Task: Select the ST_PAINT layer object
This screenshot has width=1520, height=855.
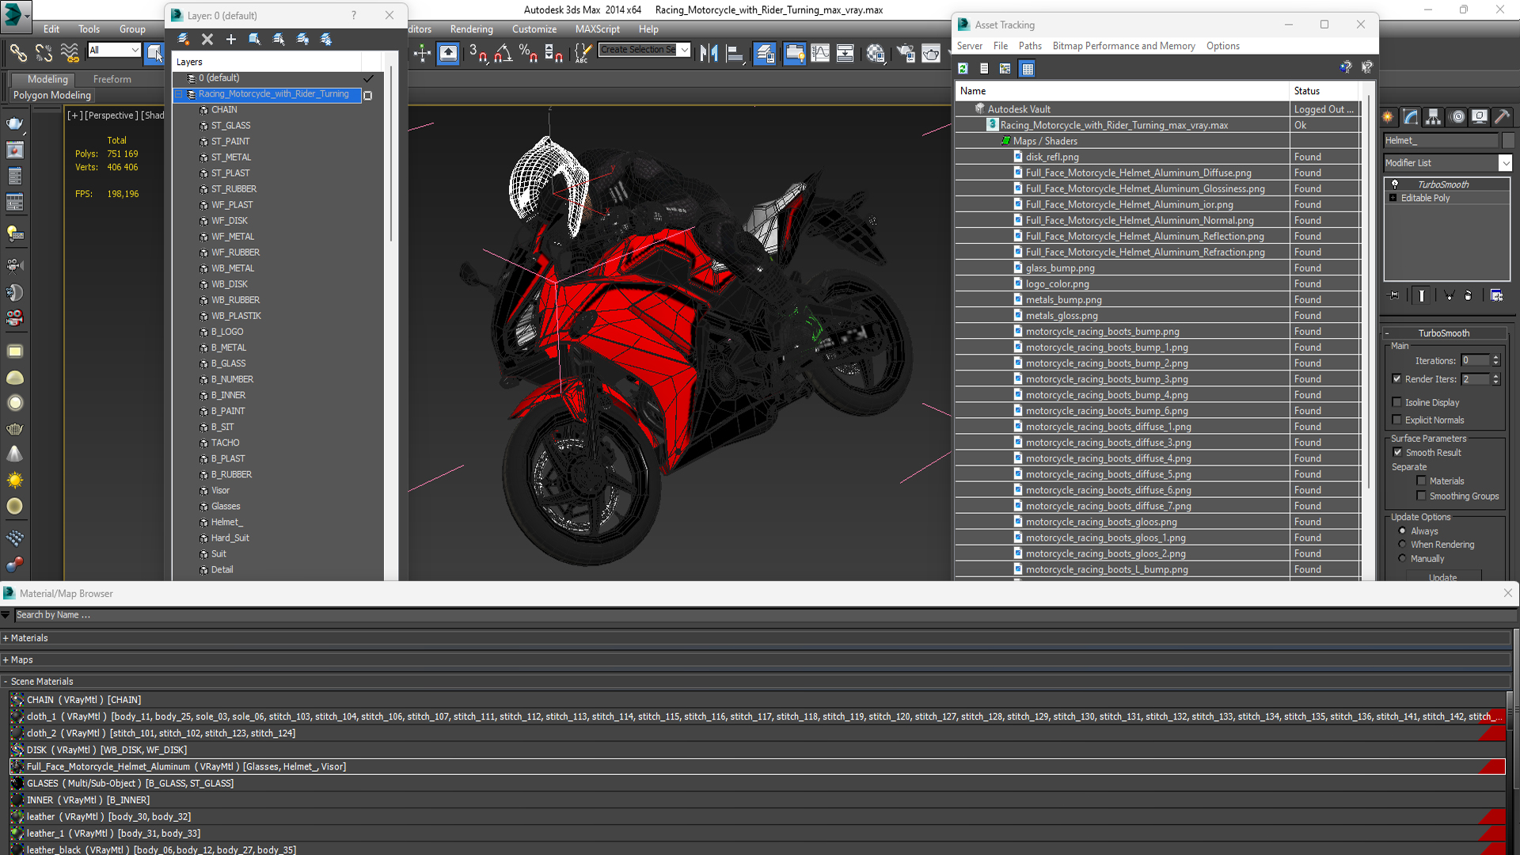Action: pyautogui.click(x=230, y=142)
